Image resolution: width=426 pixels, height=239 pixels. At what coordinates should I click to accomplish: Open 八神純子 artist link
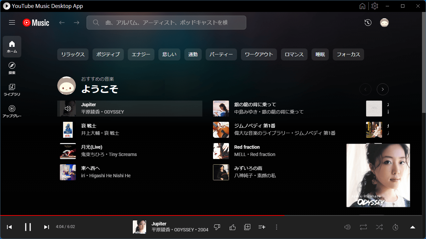pyautogui.click(x=244, y=176)
